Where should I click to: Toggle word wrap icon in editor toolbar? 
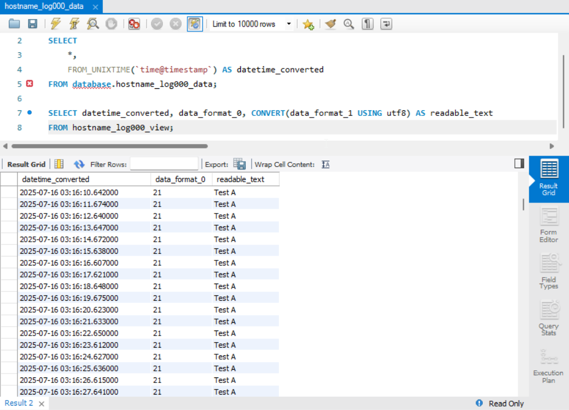pyautogui.click(x=386, y=24)
